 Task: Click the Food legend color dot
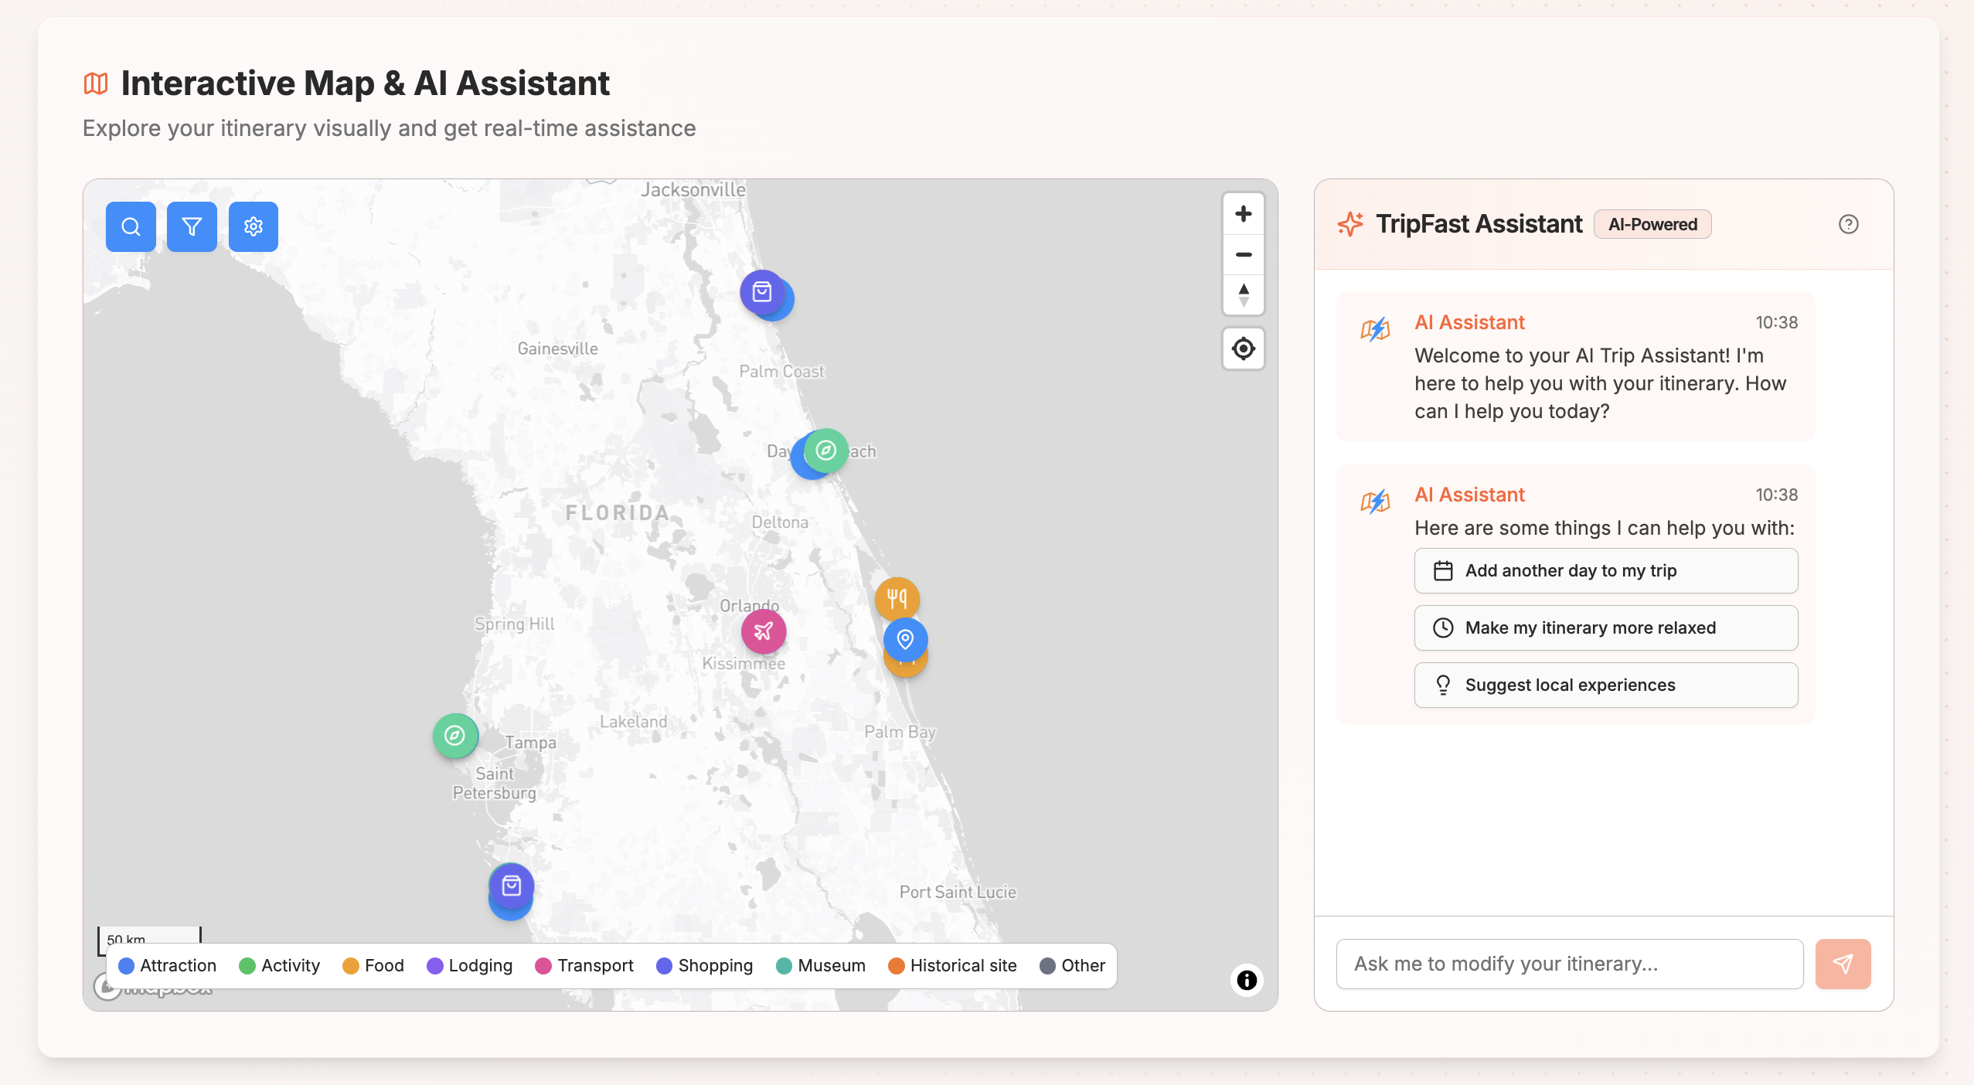[350, 966]
